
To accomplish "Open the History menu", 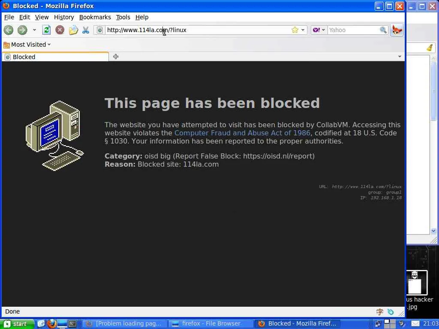I will click(x=64, y=17).
